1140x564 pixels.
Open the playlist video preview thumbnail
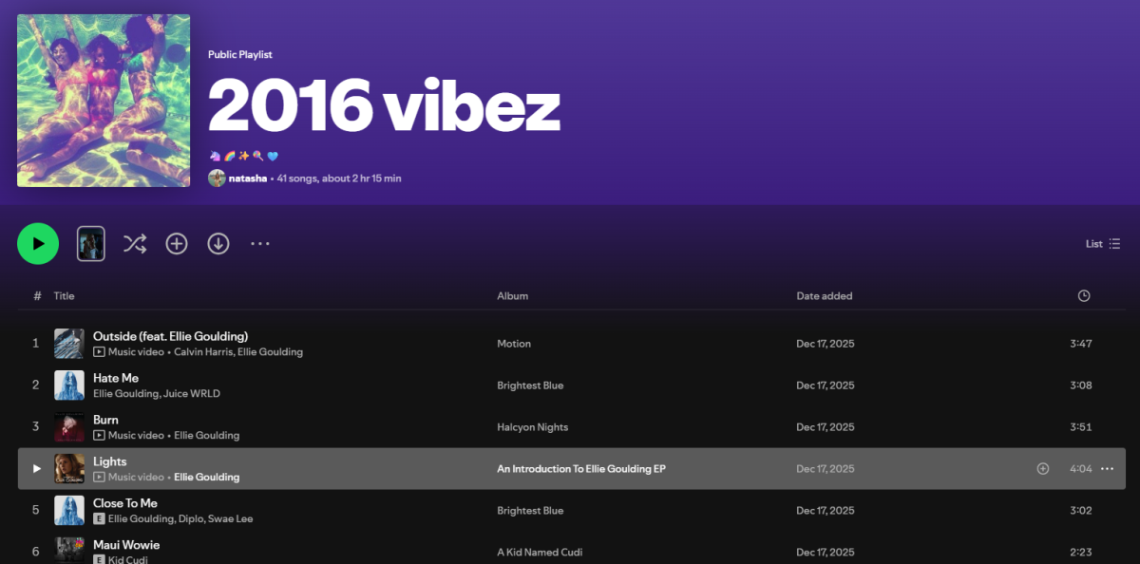[91, 244]
